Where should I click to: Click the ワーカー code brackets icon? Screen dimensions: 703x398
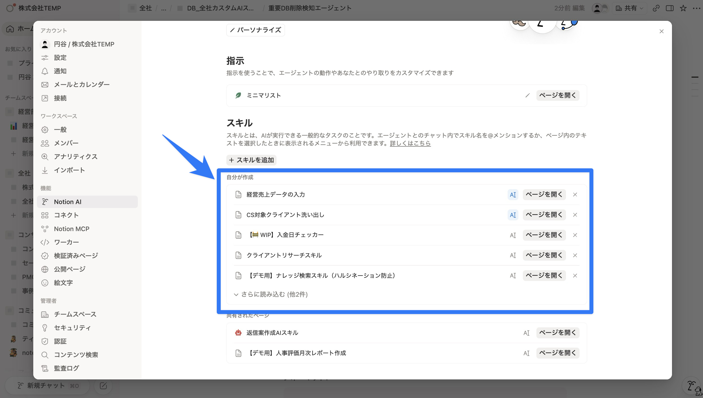[x=45, y=242]
